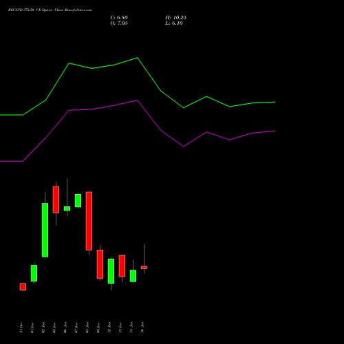
Task: Click the tallest red candle on the chart
Action: point(89,221)
